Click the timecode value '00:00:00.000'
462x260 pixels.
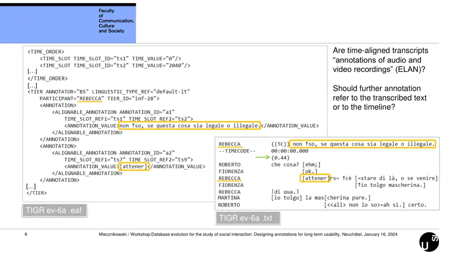tap(290, 151)
